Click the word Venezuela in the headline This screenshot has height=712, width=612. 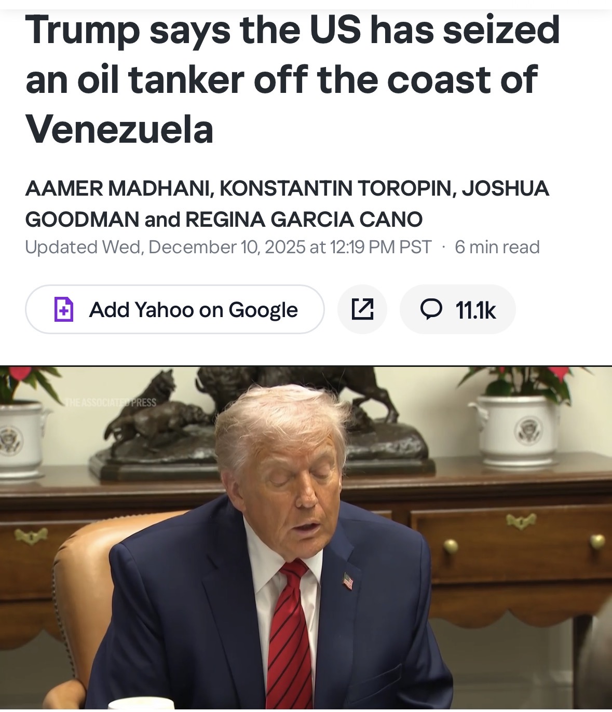119,130
